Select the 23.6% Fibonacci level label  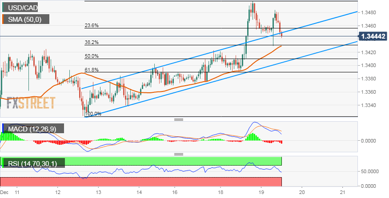pos(92,26)
